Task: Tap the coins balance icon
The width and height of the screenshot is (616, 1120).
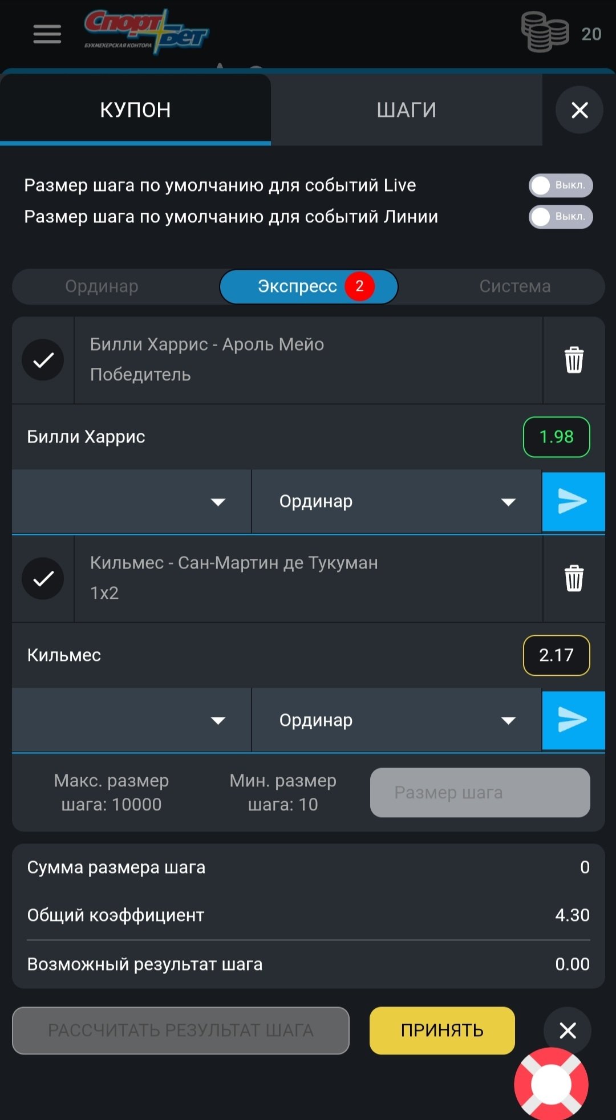Action: click(545, 33)
